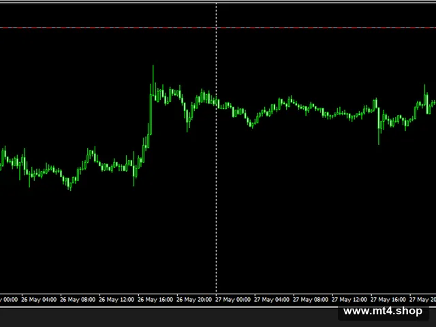Click the tall spike candle near 26 May 16:00

pyautogui.click(x=153, y=80)
